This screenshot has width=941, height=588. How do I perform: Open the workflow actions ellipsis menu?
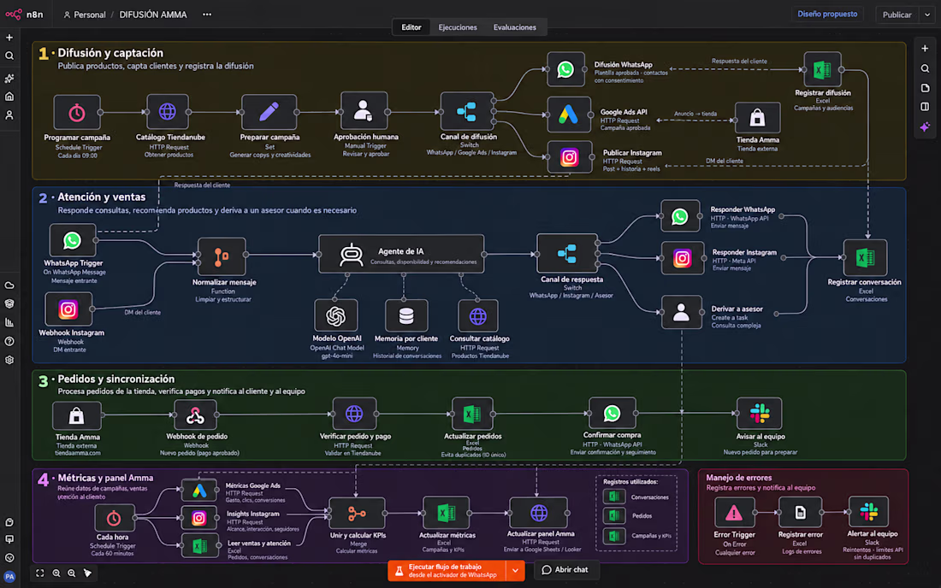pyautogui.click(x=207, y=15)
